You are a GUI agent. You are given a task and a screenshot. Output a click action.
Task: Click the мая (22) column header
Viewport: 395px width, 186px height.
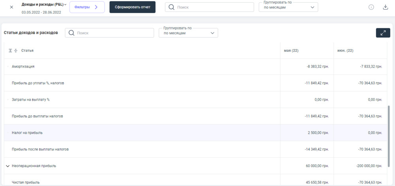point(291,51)
